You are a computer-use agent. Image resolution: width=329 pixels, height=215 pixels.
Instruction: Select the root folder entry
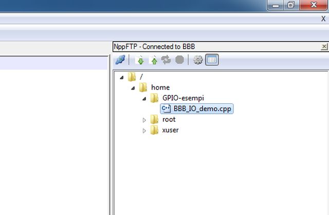[x=169, y=119]
